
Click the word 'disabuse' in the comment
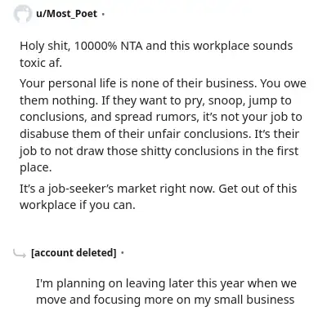pyautogui.click(x=44, y=134)
